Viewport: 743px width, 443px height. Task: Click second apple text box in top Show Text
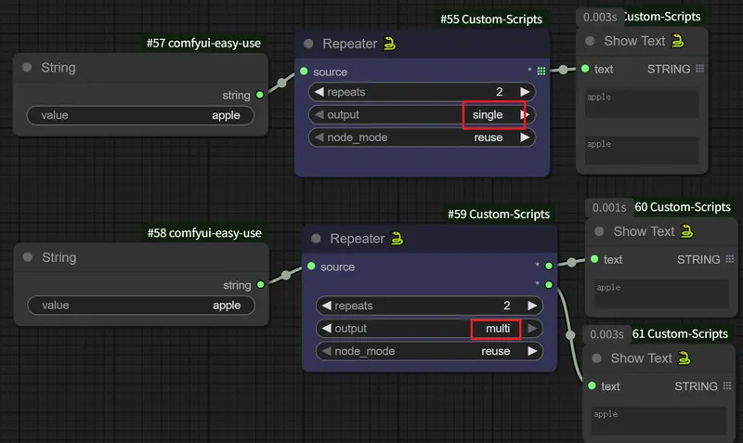click(x=642, y=150)
